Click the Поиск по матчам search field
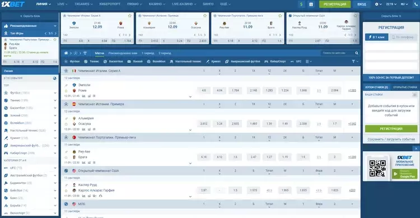 [338, 53]
